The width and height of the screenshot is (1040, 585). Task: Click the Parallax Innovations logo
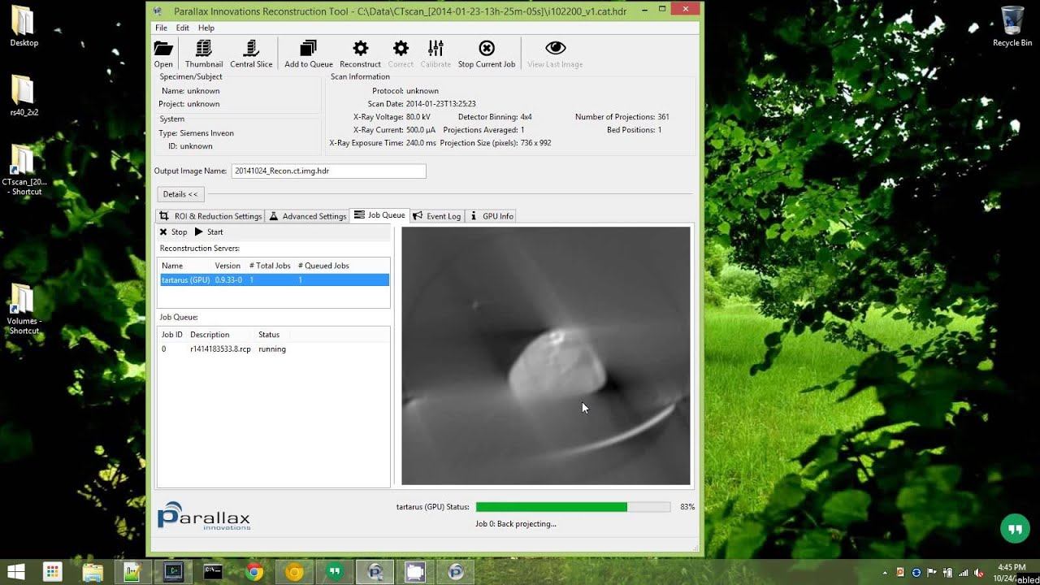pyautogui.click(x=204, y=516)
